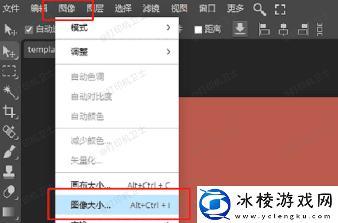Switch to the templa document tab

(x=39, y=50)
